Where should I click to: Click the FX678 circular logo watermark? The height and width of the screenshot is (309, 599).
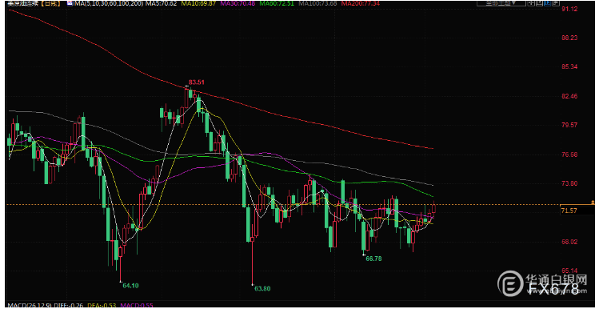pos(510,283)
